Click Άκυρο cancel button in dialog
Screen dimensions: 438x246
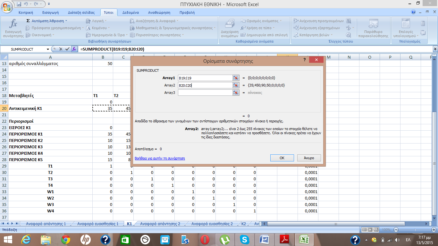pos(309,158)
